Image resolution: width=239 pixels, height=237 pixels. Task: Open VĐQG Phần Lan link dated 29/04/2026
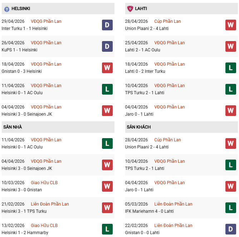click(x=46, y=21)
